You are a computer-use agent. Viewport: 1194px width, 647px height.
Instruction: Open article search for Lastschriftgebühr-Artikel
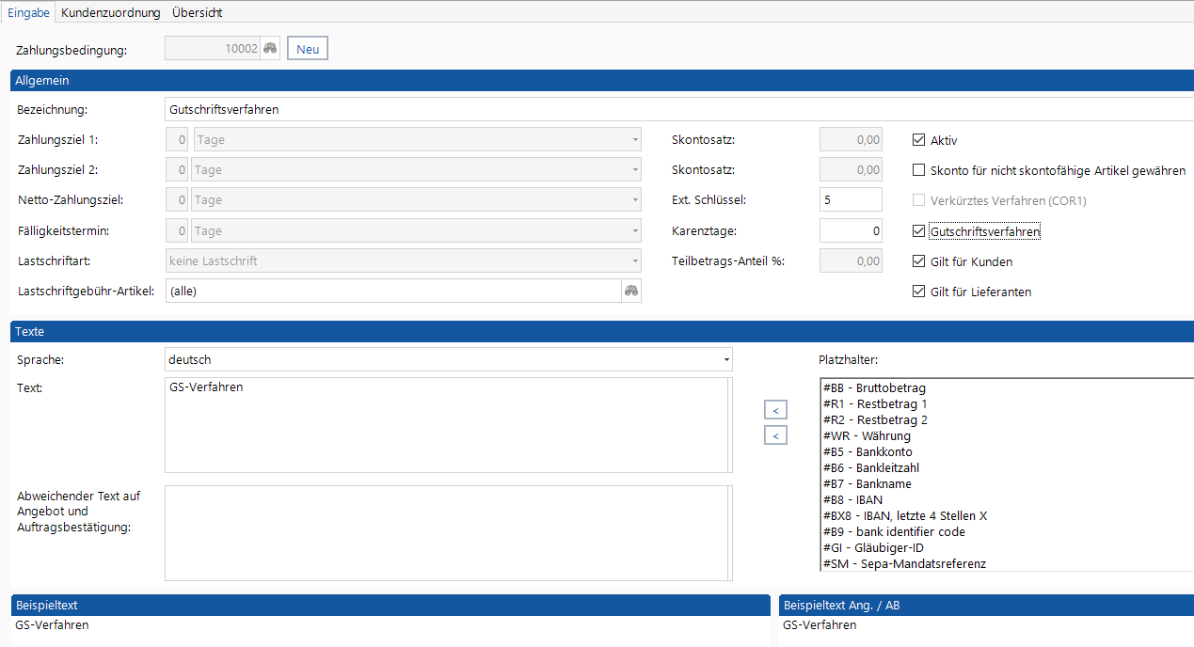click(630, 291)
